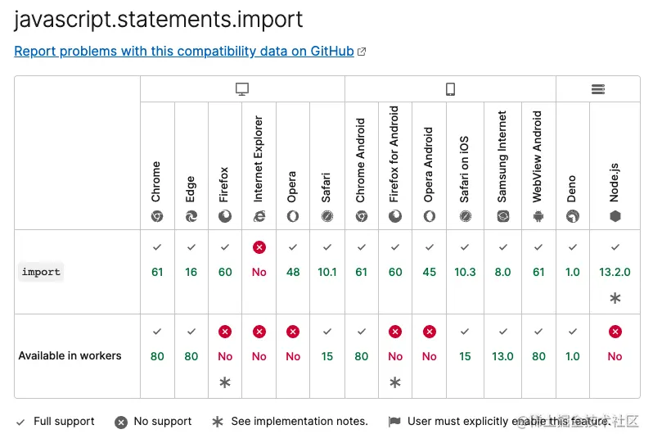Click the mobile platform icon in header

tap(450, 89)
